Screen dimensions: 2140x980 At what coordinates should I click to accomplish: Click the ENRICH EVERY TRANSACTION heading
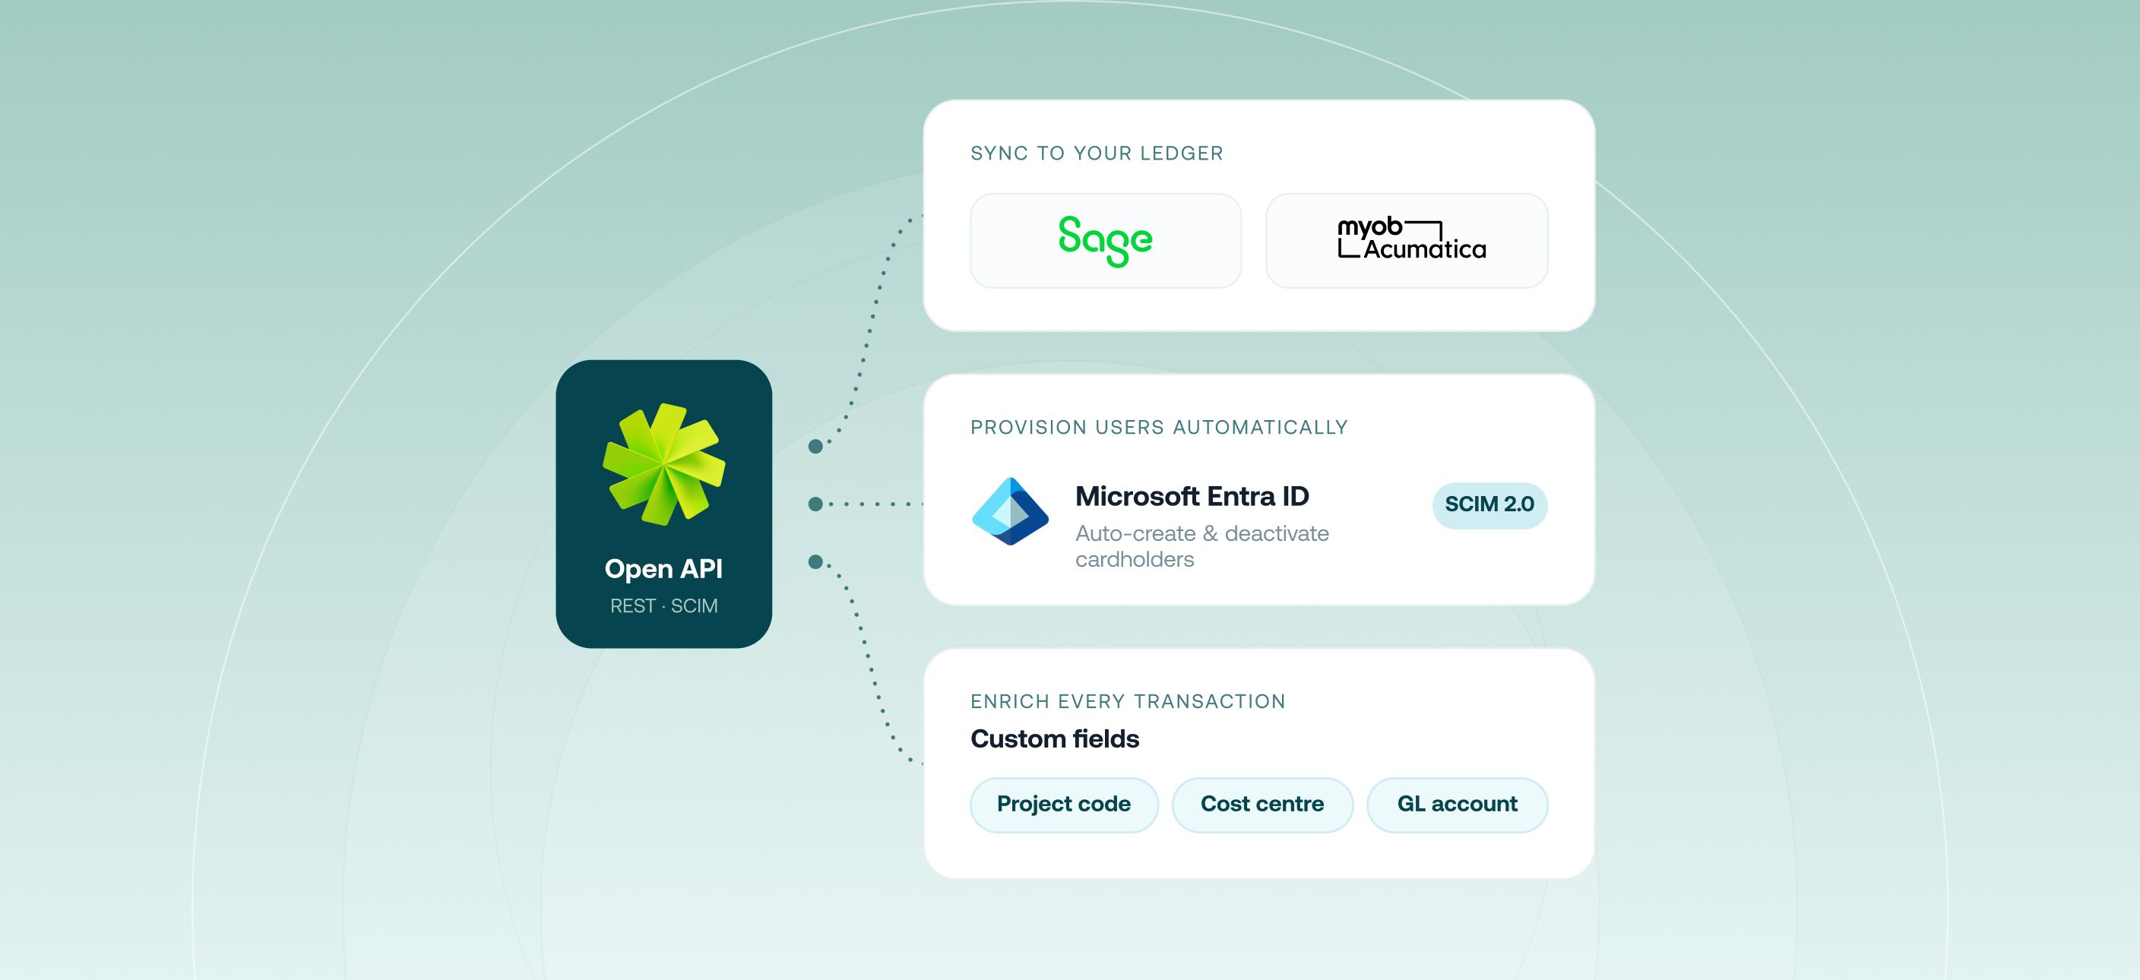(1129, 702)
